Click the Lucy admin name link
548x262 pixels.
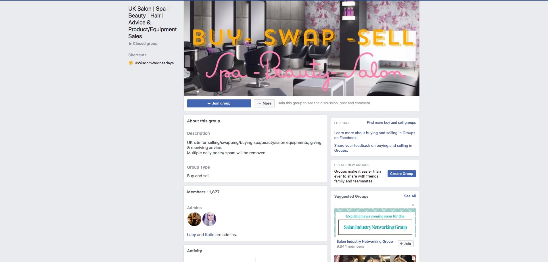tap(191, 235)
